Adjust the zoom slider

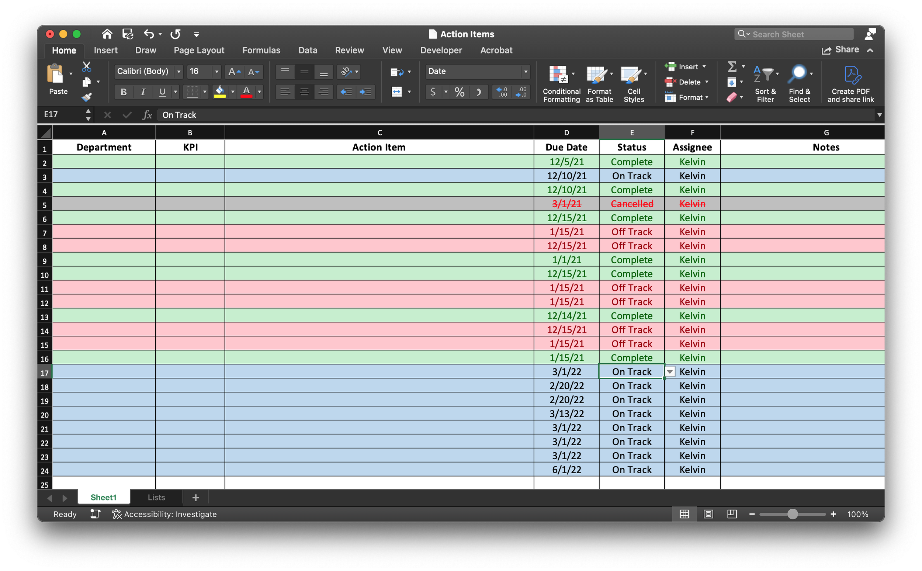click(x=793, y=514)
